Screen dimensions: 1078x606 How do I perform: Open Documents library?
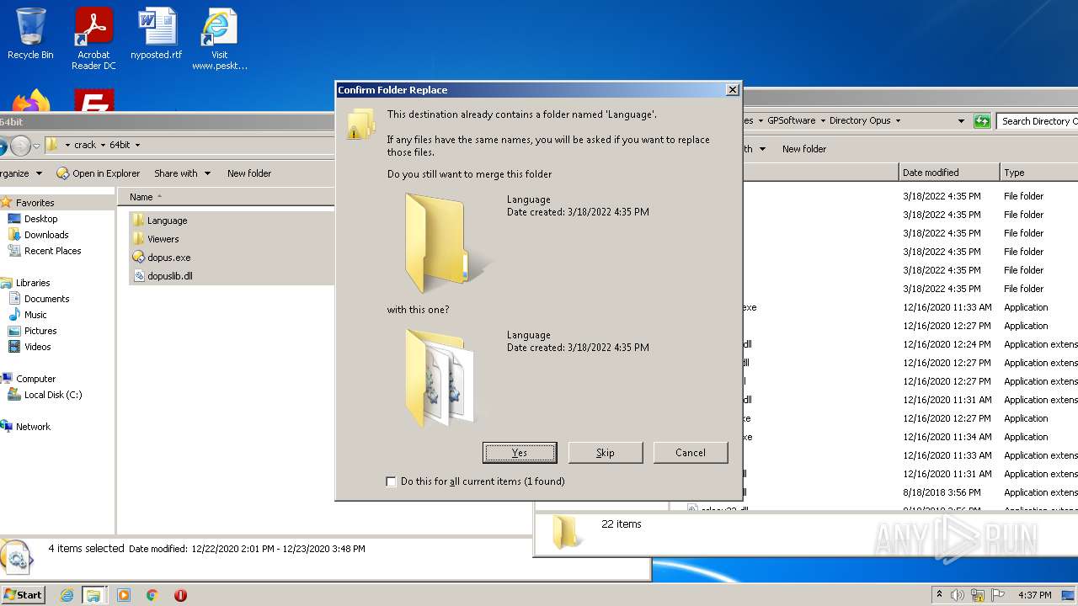point(46,299)
